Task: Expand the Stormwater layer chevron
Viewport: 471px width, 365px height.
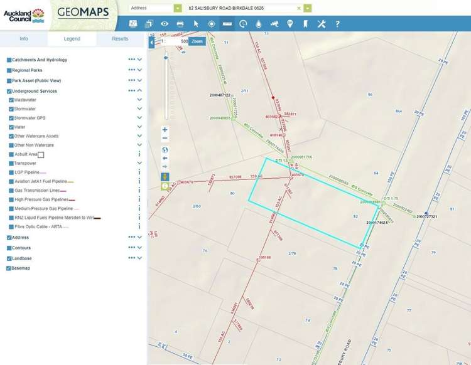Action: [139, 109]
